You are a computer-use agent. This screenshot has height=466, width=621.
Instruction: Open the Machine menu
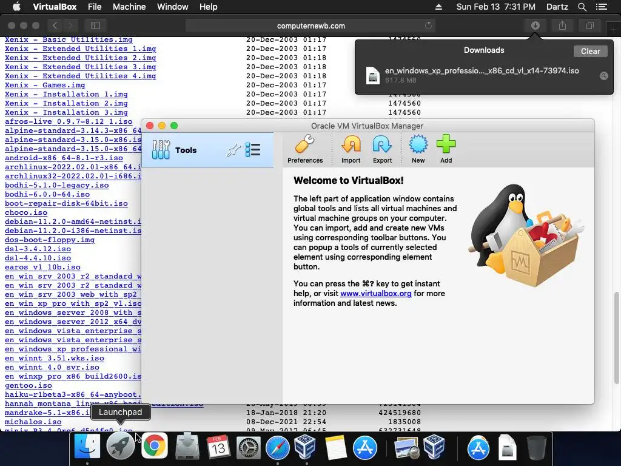tap(129, 7)
